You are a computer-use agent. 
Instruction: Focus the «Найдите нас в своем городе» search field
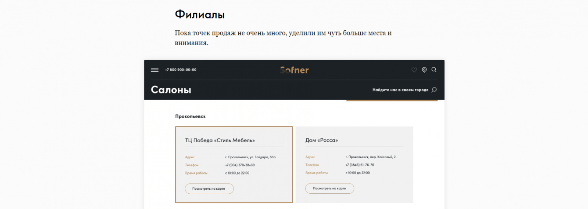pos(400,90)
